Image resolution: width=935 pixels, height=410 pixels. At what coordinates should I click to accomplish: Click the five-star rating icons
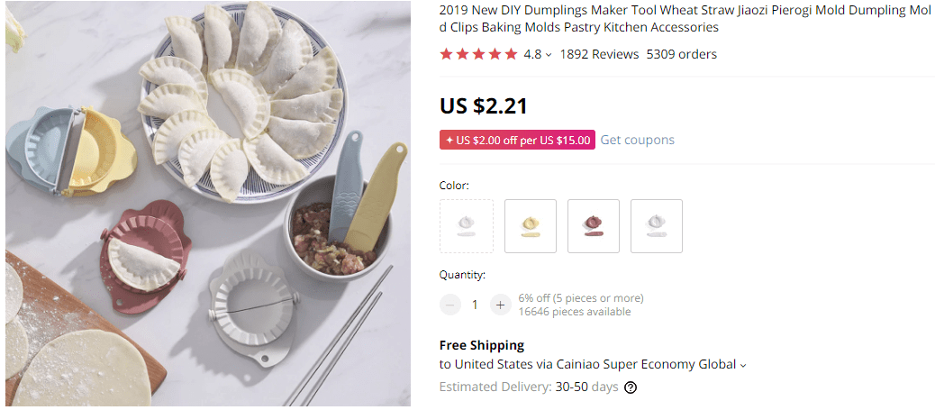tap(478, 54)
